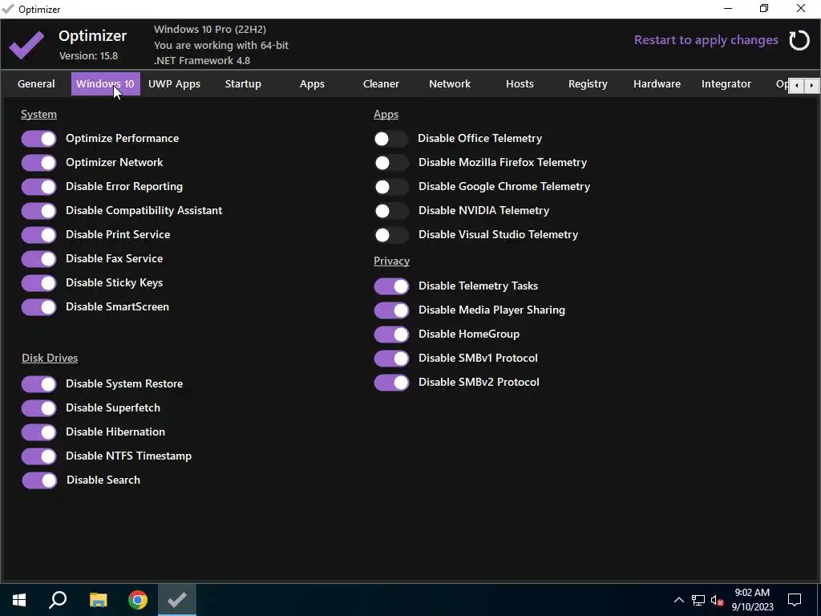Open the taskbar clock and date
The height and width of the screenshot is (616, 821).
(752, 600)
